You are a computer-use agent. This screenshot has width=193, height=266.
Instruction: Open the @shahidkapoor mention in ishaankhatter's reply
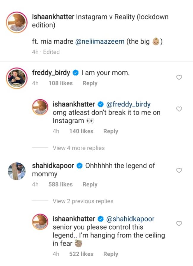(x=130, y=219)
